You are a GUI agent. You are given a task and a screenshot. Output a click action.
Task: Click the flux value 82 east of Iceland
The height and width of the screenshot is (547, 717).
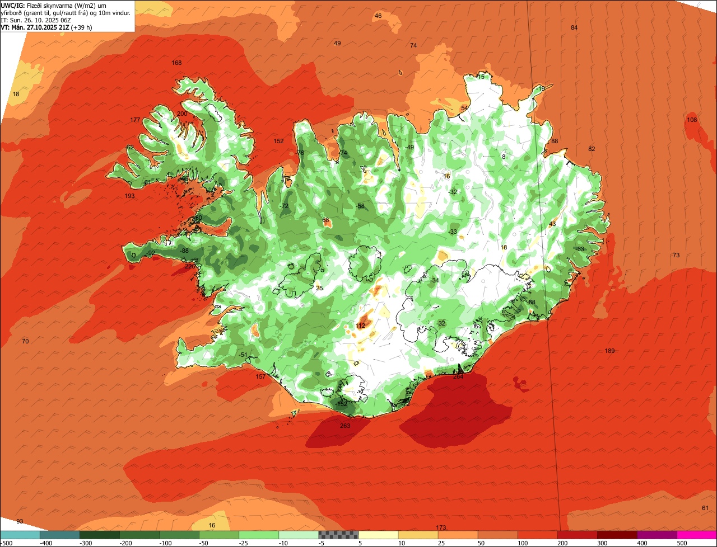coord(592,149)
